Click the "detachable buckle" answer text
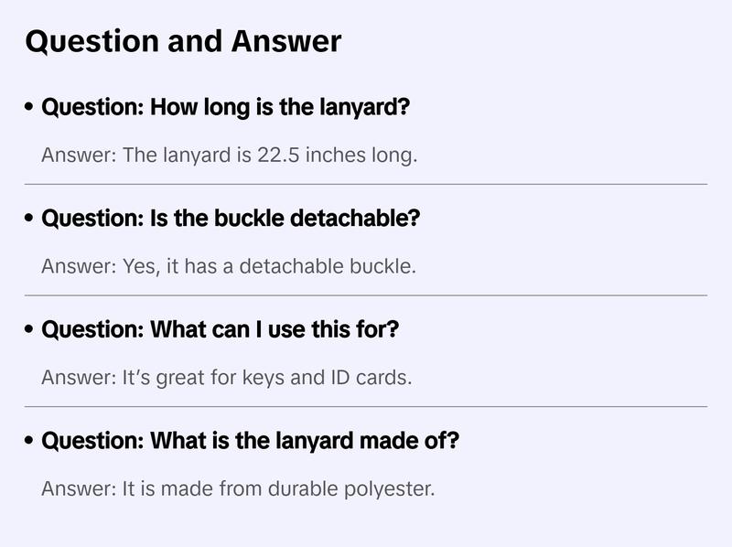Image resolution: width=732 pixels, height=547 pixels. click(x=337, y=266)
